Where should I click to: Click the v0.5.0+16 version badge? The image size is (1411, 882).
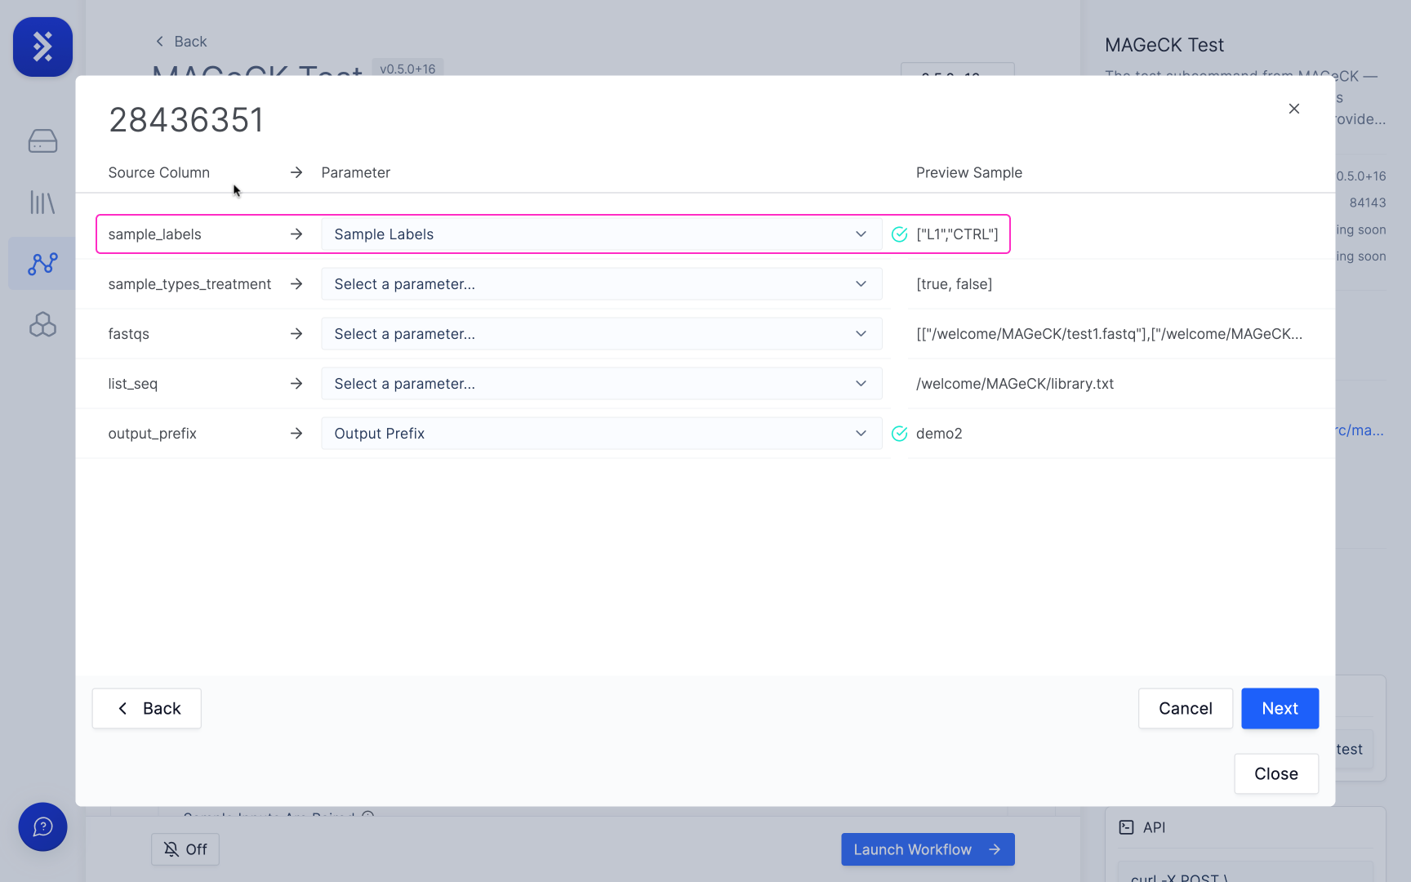[407, 69]
